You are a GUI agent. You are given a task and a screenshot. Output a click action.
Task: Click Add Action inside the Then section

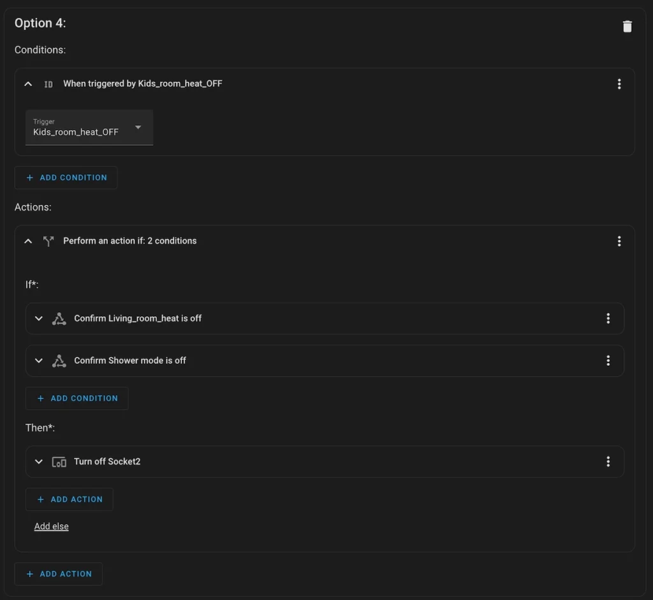(70, 499)
